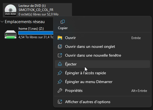Select the network drive icon for home (Z:)
This screenshot has width=153, height=110.
click(x=11, y=34)
